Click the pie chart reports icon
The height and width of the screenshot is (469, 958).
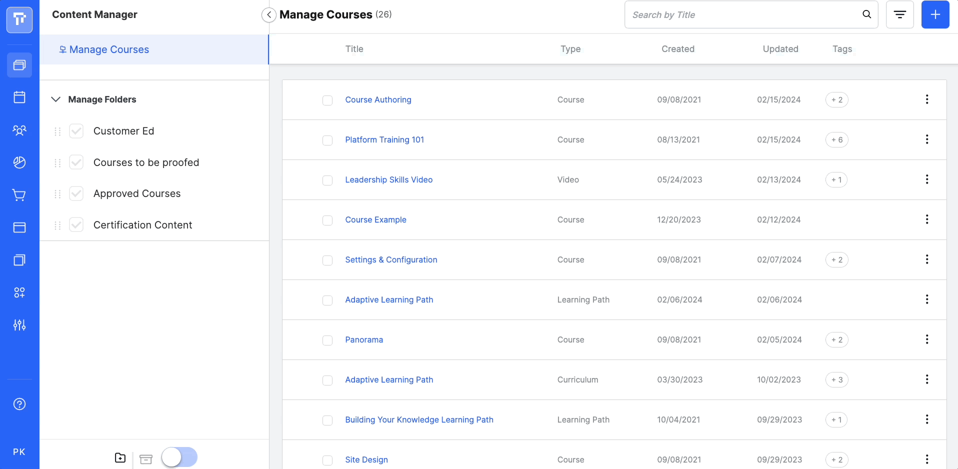click(19, 162)
